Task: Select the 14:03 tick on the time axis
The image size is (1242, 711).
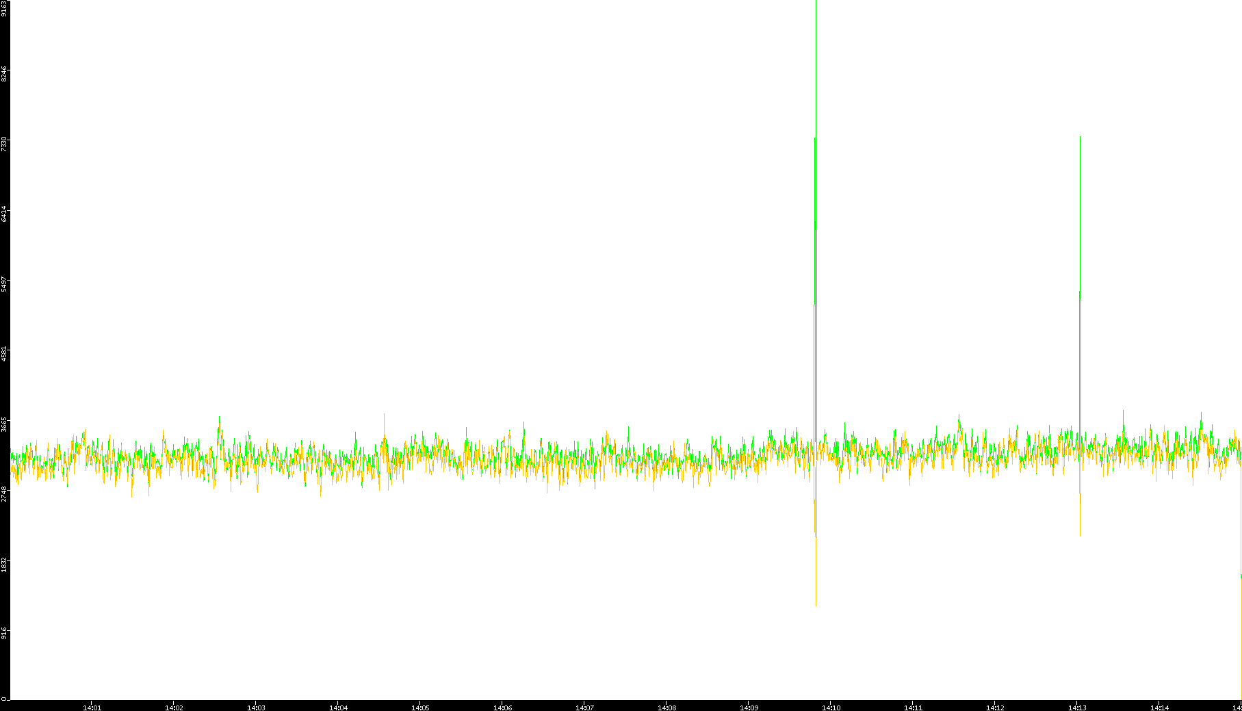Action: click(x=256, y=708)
